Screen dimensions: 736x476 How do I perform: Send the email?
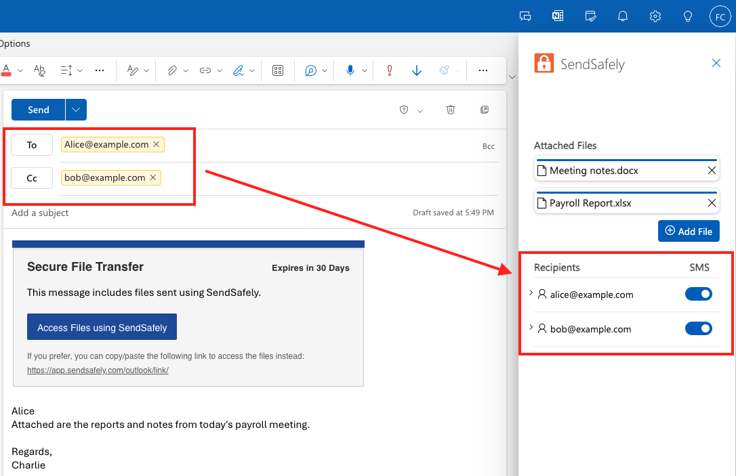pos(39,110)
